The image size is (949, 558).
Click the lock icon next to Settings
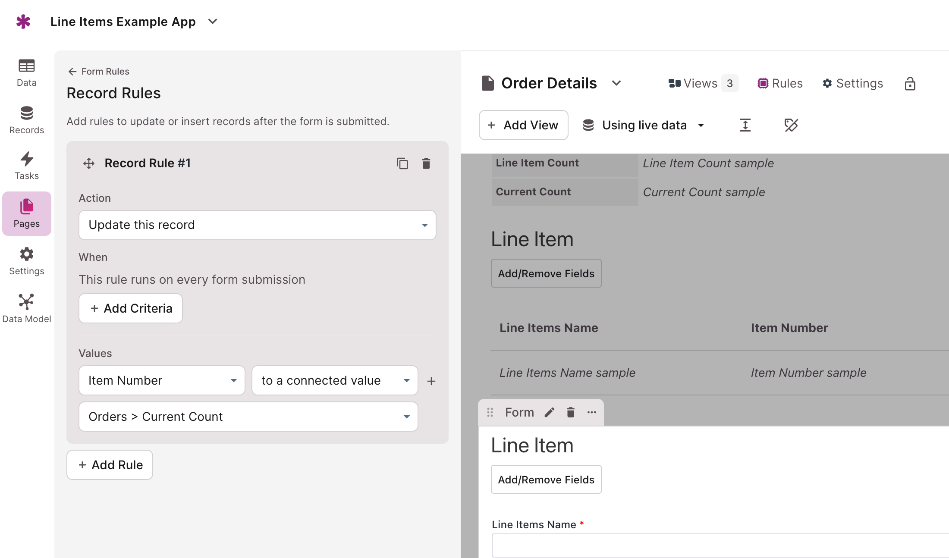910,84
